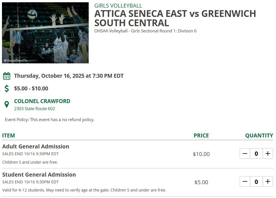Open the volleyball event photo
Screen dimensions: 276x198
tap(45, 33)
